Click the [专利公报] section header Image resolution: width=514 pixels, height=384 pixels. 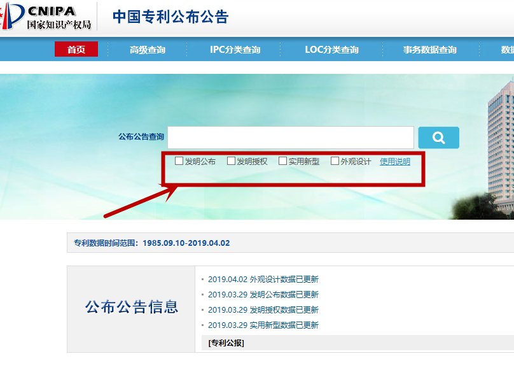(226, 343)
